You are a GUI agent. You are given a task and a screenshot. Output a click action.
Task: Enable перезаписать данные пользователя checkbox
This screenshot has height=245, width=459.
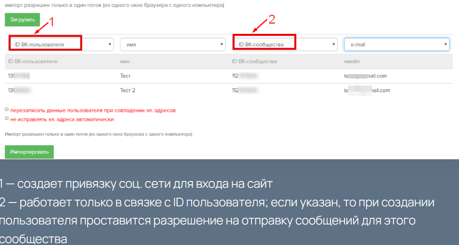tap(7, 109)
